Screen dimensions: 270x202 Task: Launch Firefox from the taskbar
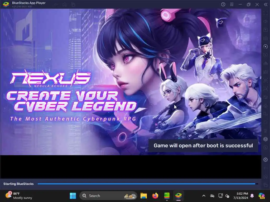tap(155, 196)
